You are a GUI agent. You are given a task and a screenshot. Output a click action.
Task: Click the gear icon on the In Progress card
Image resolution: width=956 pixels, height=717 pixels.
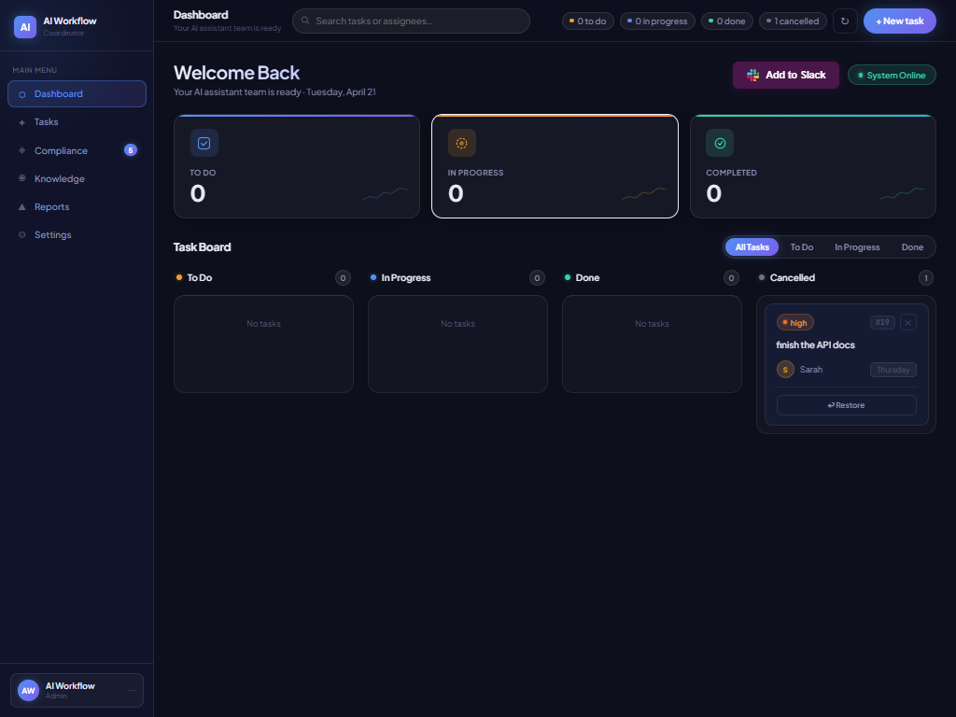point(461,143)
